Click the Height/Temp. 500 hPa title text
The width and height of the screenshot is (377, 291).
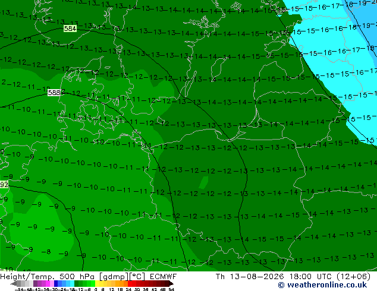(x=48, y=277)
